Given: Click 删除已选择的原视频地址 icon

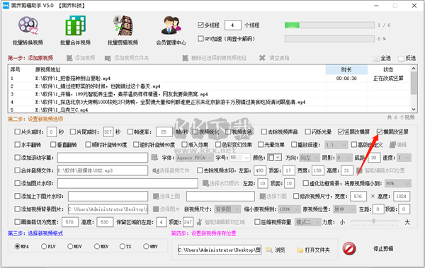Looking at the screenshot, I should (185, 58).
